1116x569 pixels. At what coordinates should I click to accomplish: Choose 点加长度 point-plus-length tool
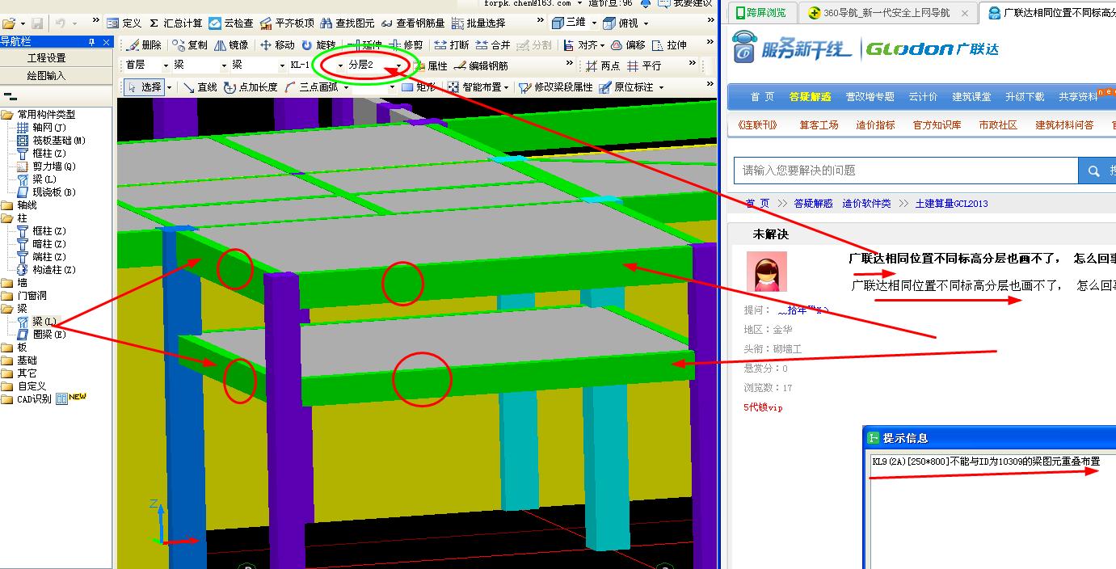click(251, 87)
